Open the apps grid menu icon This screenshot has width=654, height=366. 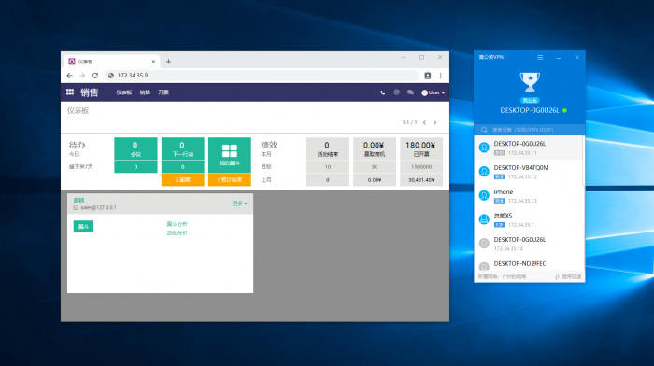point(70,92)
